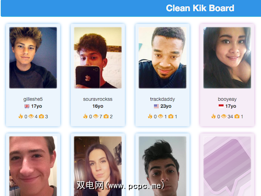Click the eye views icon under souravrockss
The image size is (261, 196).
pyautogui.click(x=96, y=116)
